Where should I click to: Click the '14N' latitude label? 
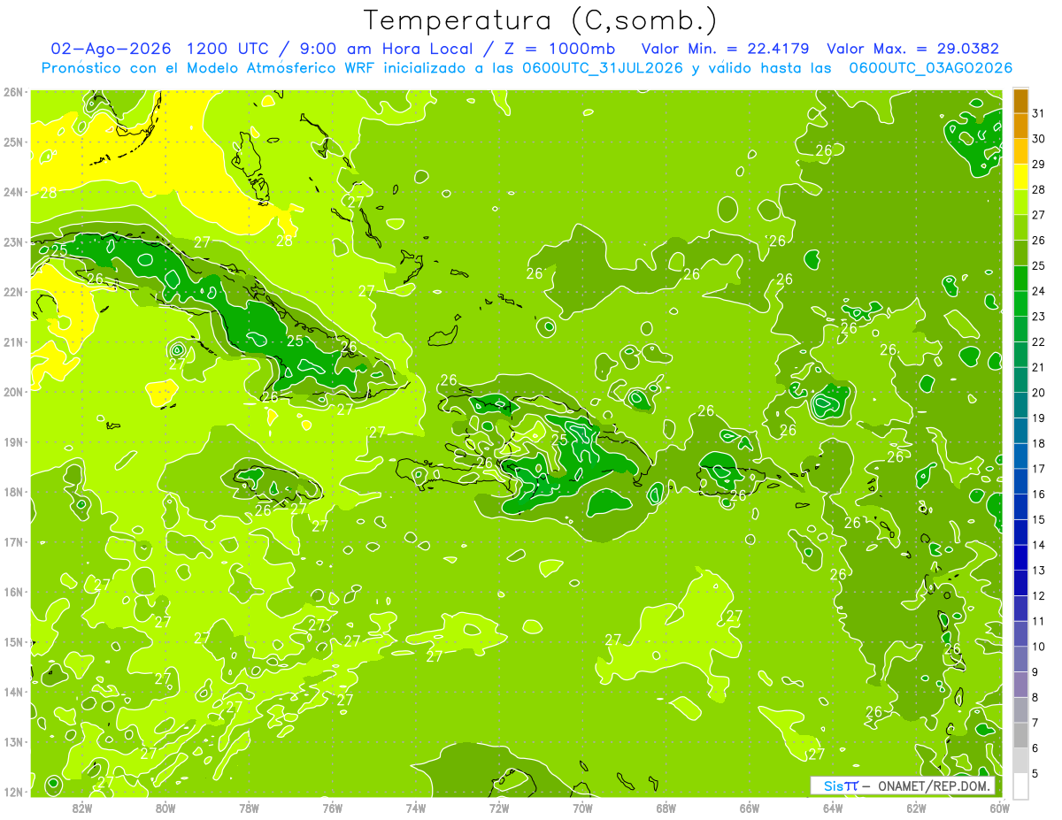[x=13, y=692]
